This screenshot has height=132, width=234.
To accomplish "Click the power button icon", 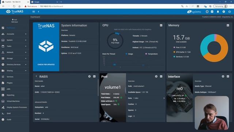I will [230, 11].
